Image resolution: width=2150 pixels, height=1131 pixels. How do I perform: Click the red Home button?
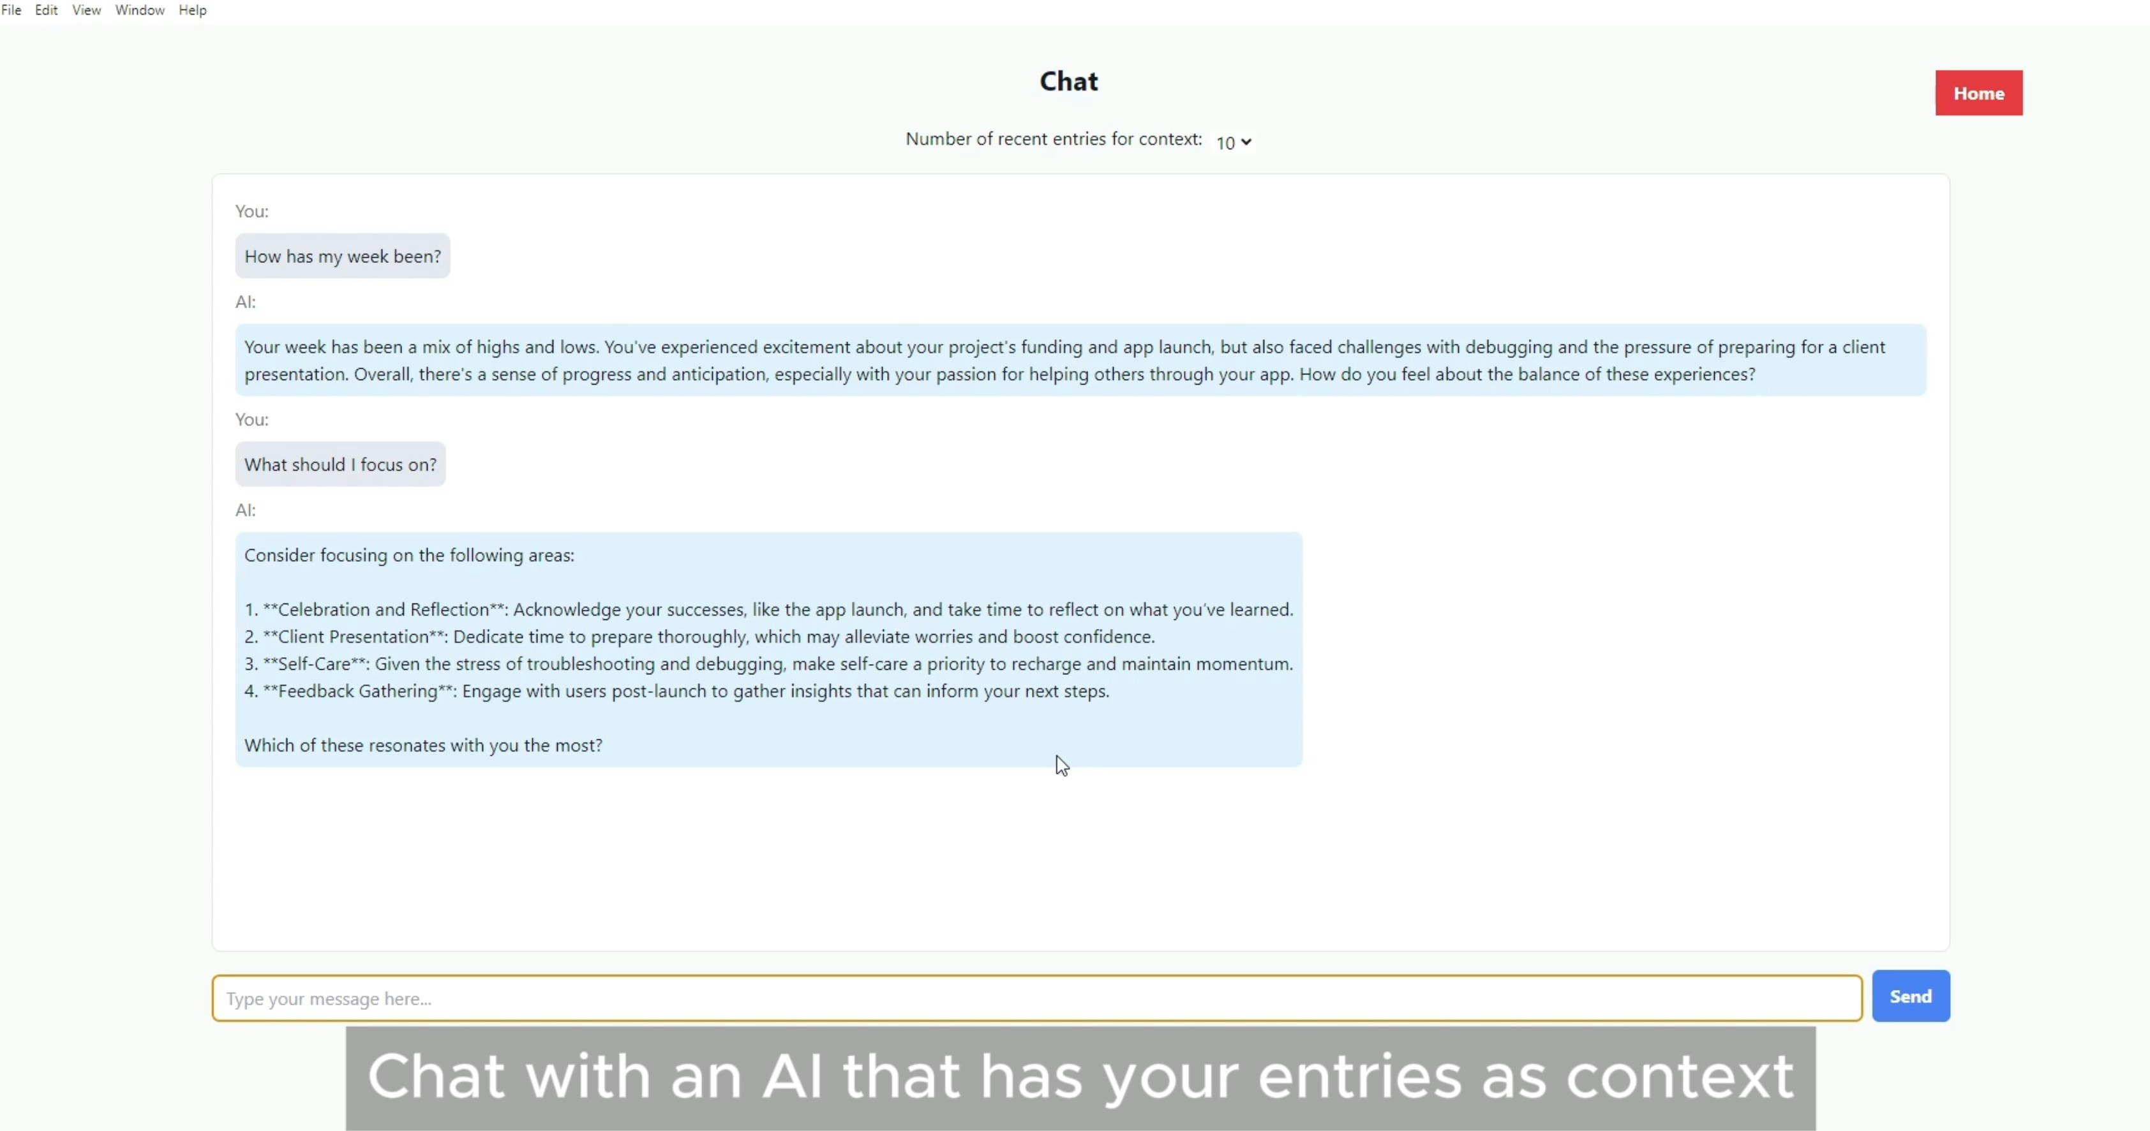point(1978,92)
